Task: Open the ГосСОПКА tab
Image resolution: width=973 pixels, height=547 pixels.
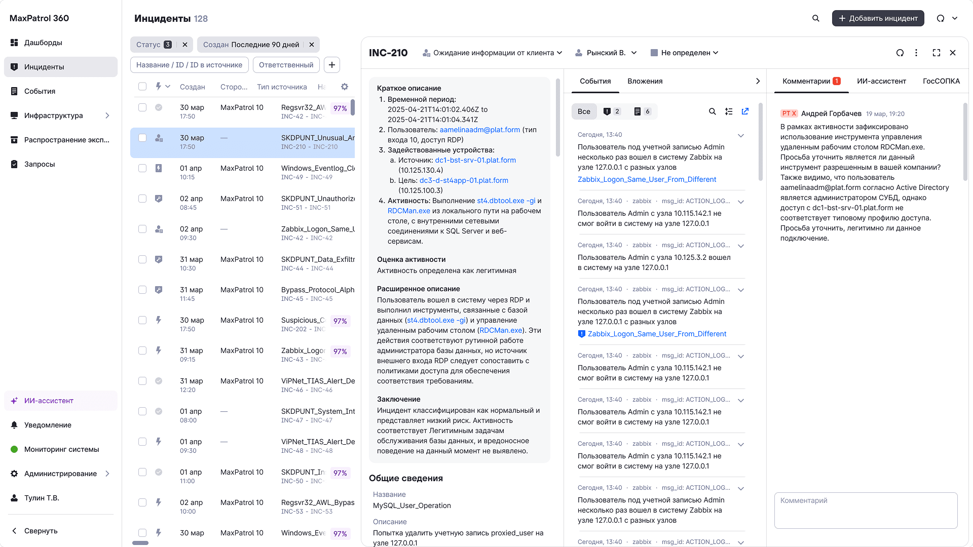Action: click(x=941, y=81)
